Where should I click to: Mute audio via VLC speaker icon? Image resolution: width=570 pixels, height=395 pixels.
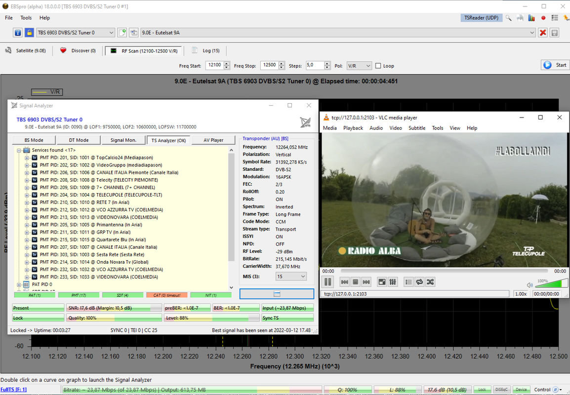coord(529,285)
